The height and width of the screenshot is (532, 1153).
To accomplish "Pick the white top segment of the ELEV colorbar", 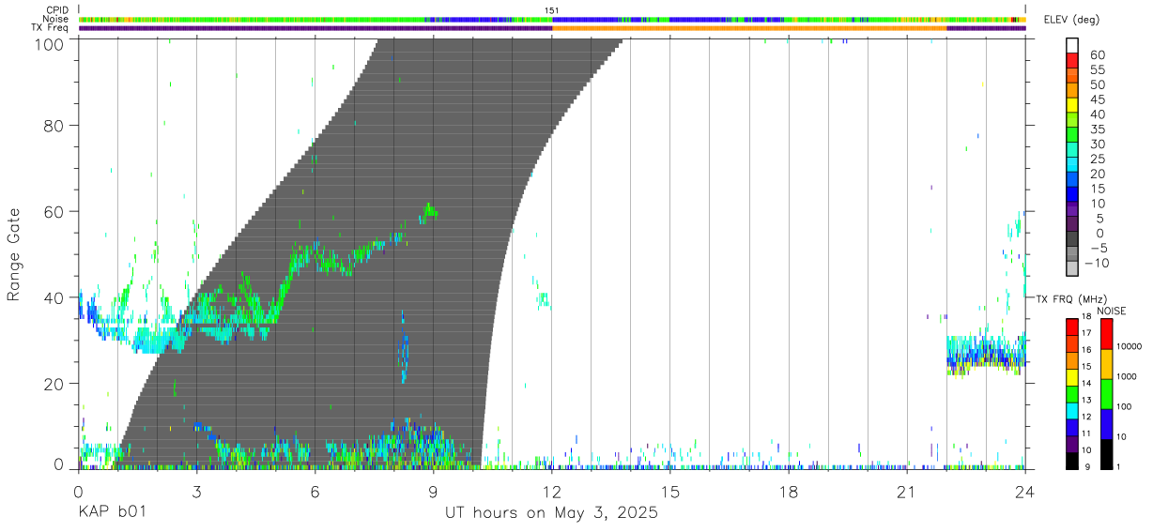I will click(x=1073, y=46).
